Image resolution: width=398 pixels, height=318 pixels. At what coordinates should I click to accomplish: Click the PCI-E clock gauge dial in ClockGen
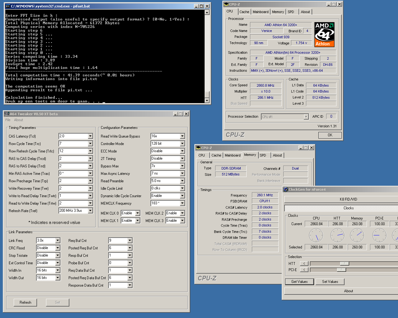point(379,235)
